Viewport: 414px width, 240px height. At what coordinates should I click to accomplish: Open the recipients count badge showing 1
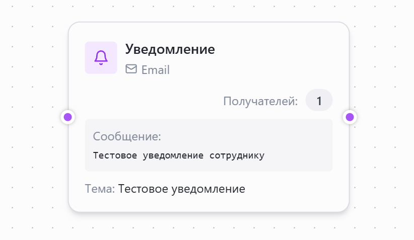[319, 101]
